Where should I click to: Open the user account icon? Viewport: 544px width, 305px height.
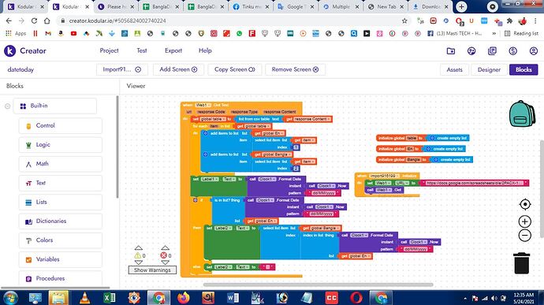coord(534,51)
